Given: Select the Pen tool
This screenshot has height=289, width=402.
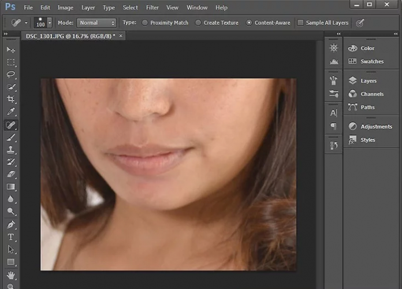Looking at the screenshot, I should pos(11,225).
